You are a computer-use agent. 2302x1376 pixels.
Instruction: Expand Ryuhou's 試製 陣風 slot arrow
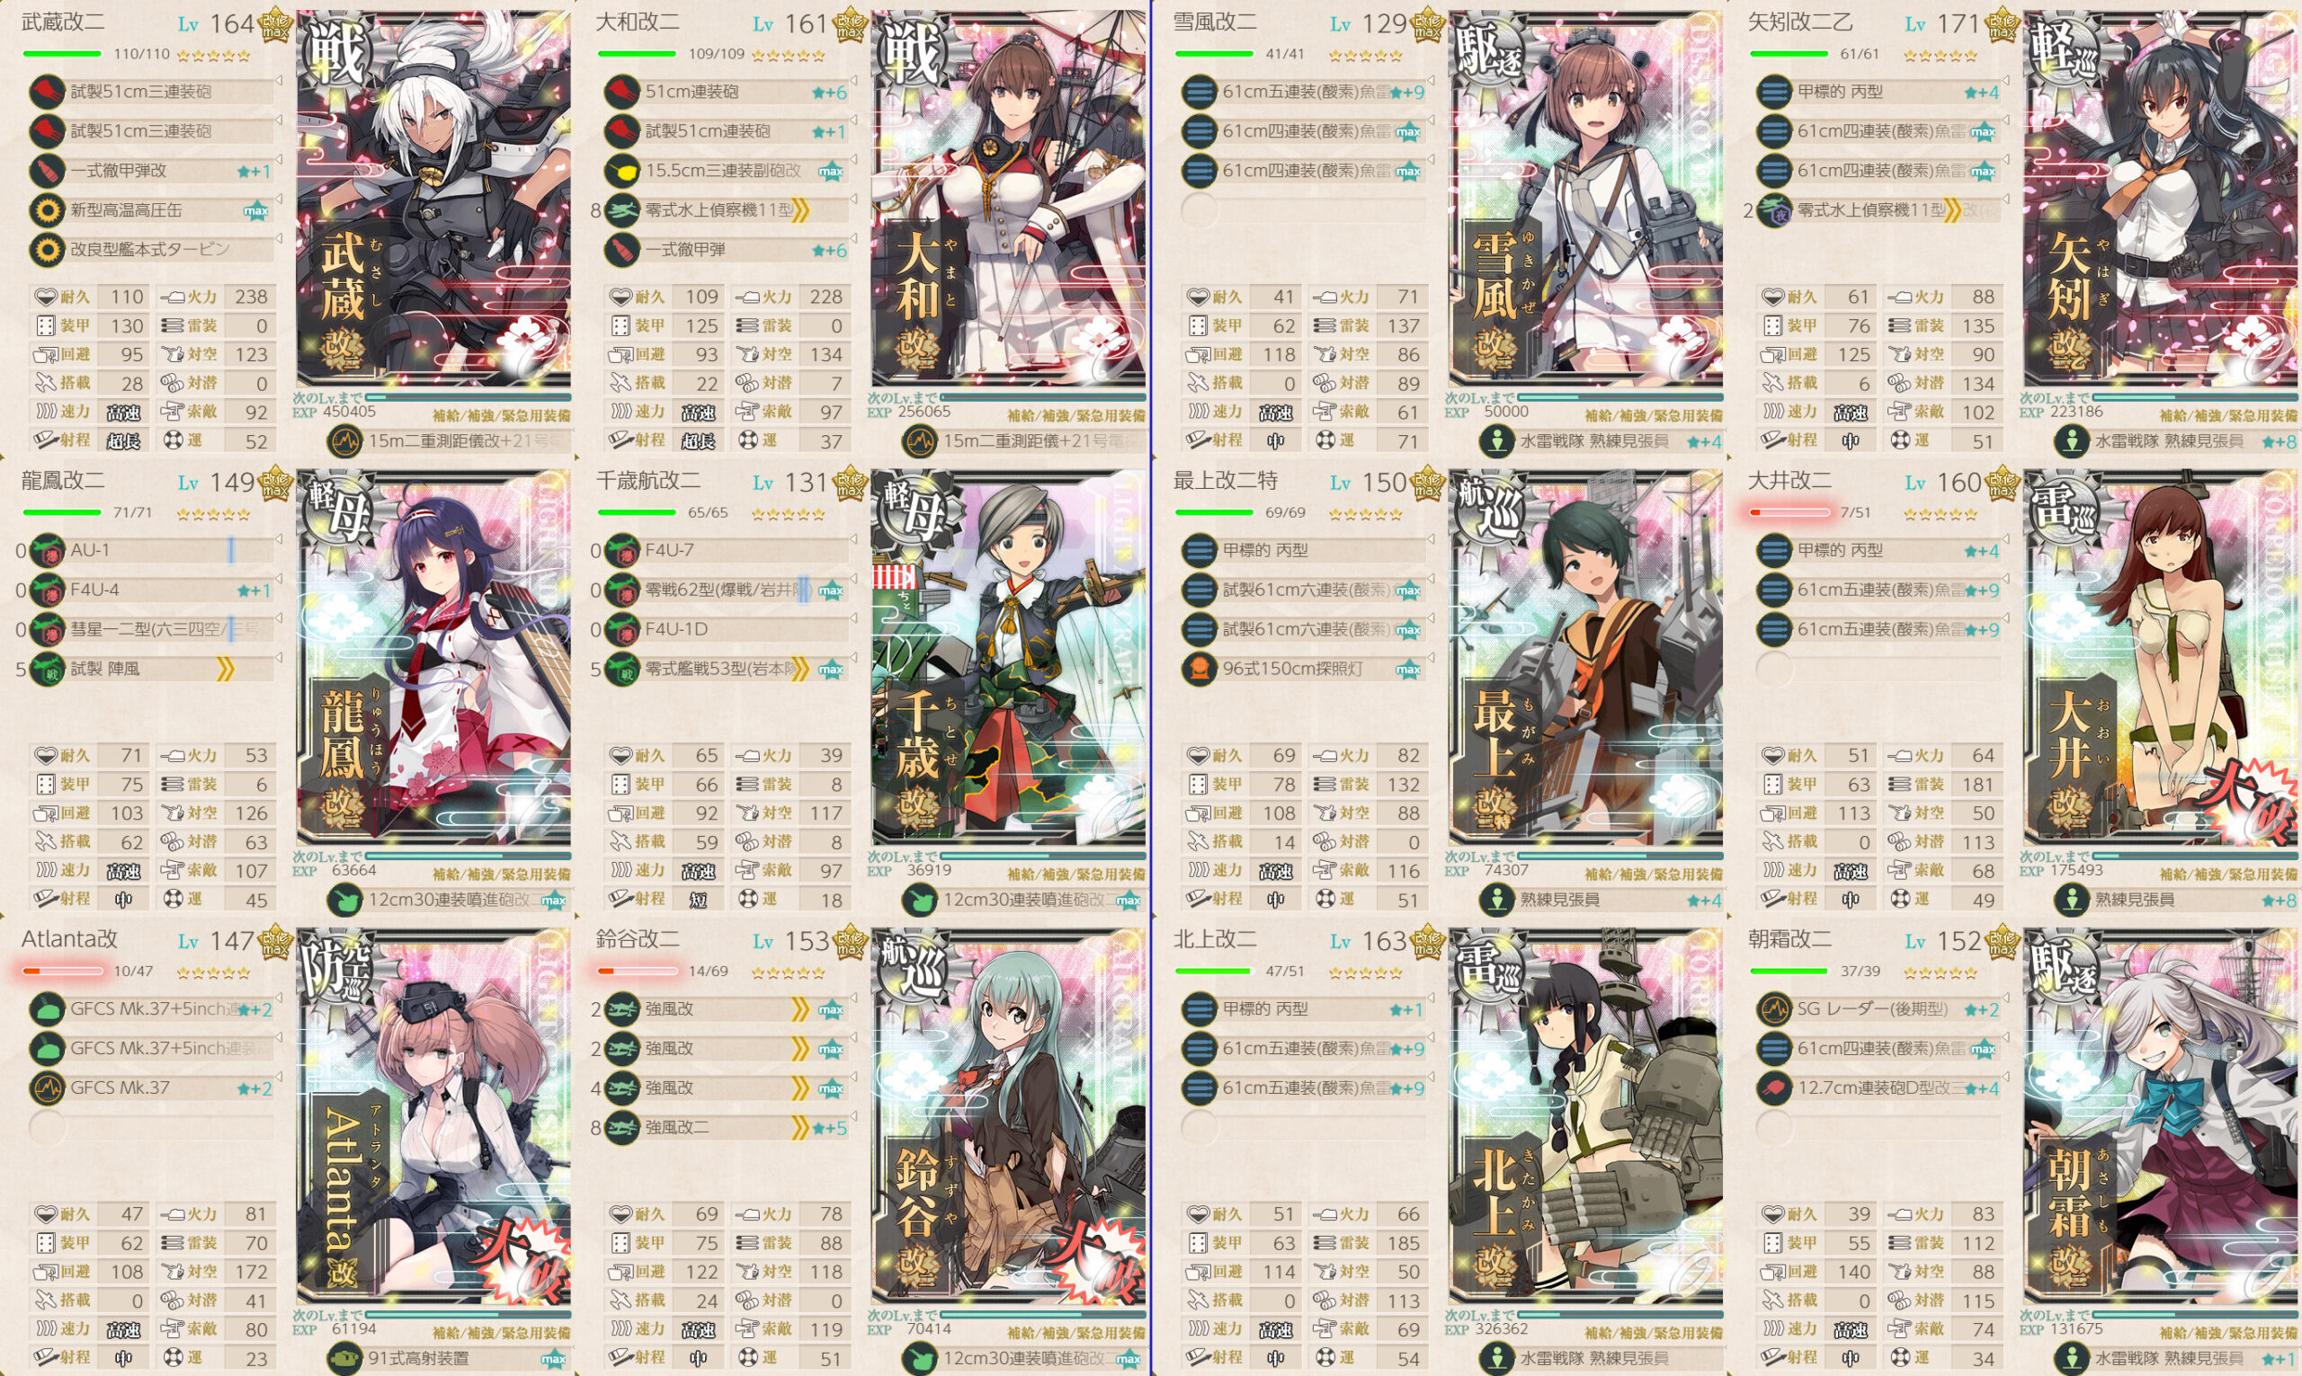[x=278, y=660]
